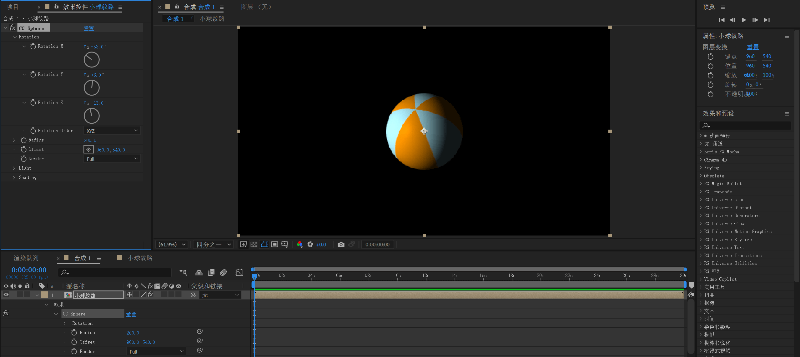Expand Light group in effect controls

tap(14, 168)
